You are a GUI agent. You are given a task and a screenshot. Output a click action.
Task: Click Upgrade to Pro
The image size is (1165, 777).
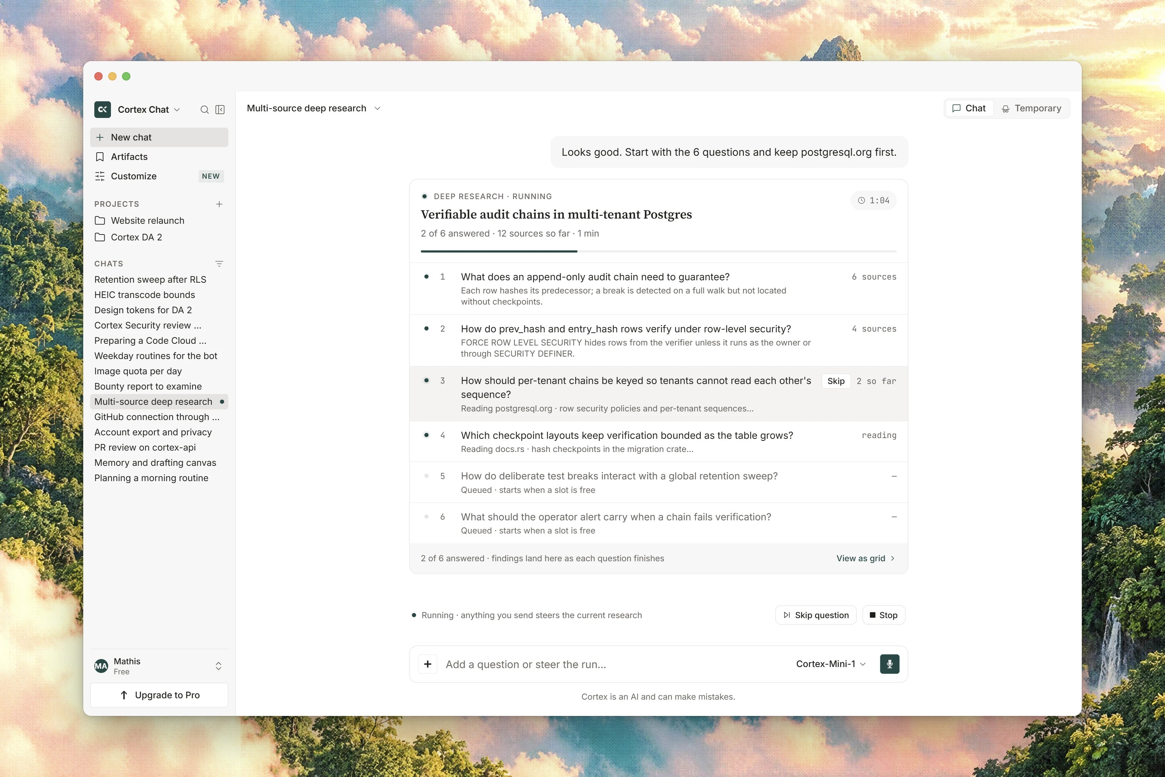(x=159, y=695)
